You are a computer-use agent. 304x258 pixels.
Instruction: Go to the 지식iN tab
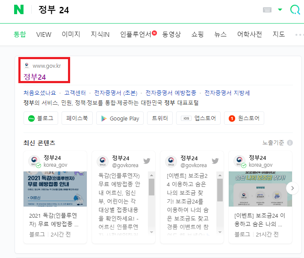[x=100, y=34]
